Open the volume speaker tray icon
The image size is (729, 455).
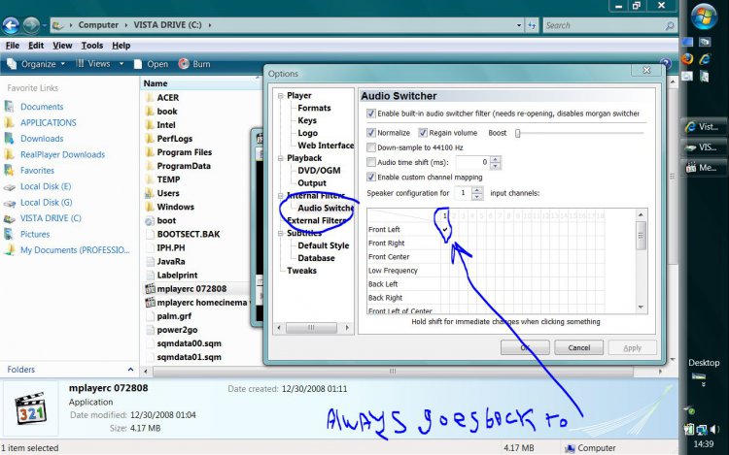click(714, 430)
